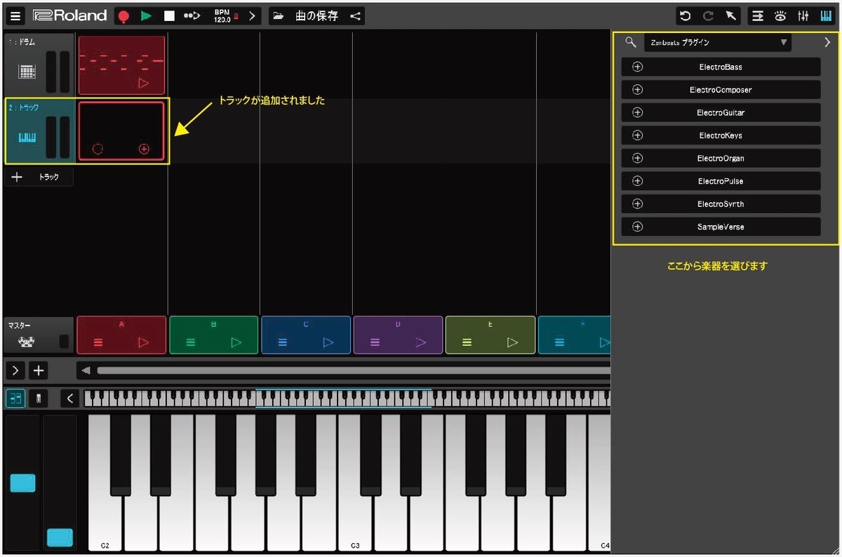
Task: Toggle the blue keyboard layout button
Action: click(15, 398)
